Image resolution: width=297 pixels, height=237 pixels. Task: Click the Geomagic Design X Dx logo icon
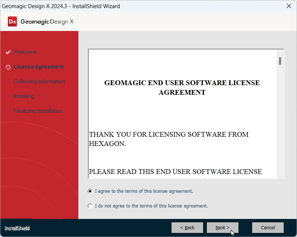(12, 21)
